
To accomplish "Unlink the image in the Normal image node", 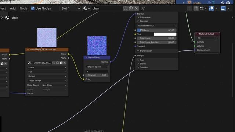I will [65, 63].
